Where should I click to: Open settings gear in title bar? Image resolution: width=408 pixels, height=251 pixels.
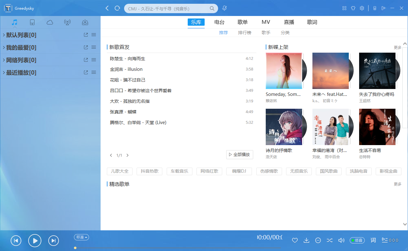(x=362, y=8)
